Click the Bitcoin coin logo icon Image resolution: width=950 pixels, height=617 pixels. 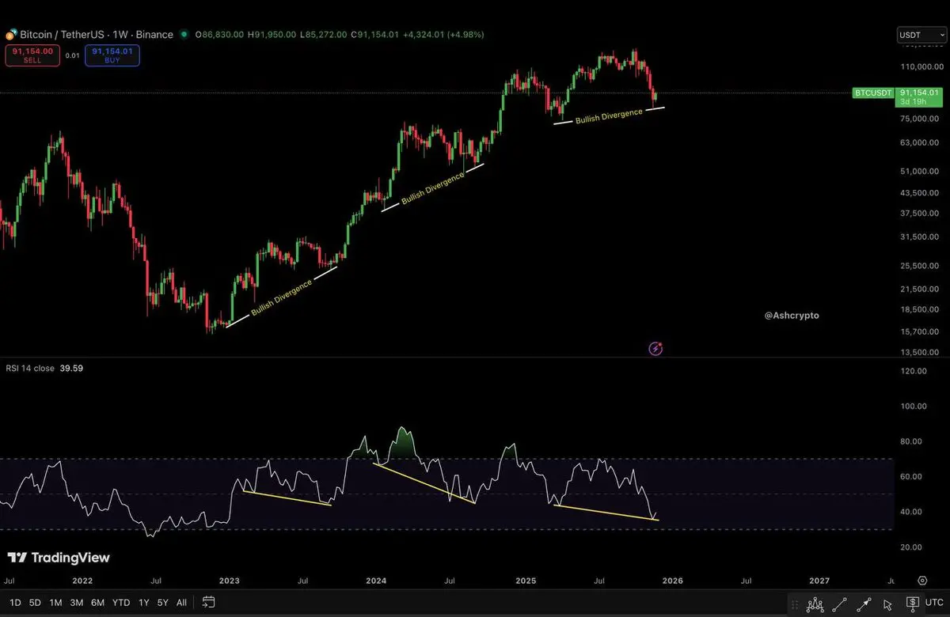click(11, 36)
